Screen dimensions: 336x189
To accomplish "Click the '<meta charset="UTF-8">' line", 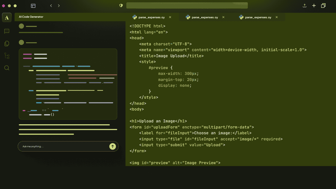I will click(165, 44).
